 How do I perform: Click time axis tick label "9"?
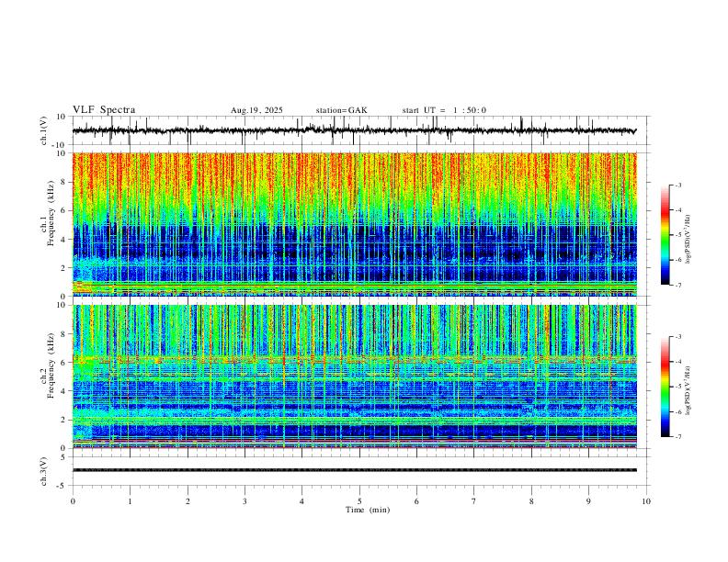588,501
